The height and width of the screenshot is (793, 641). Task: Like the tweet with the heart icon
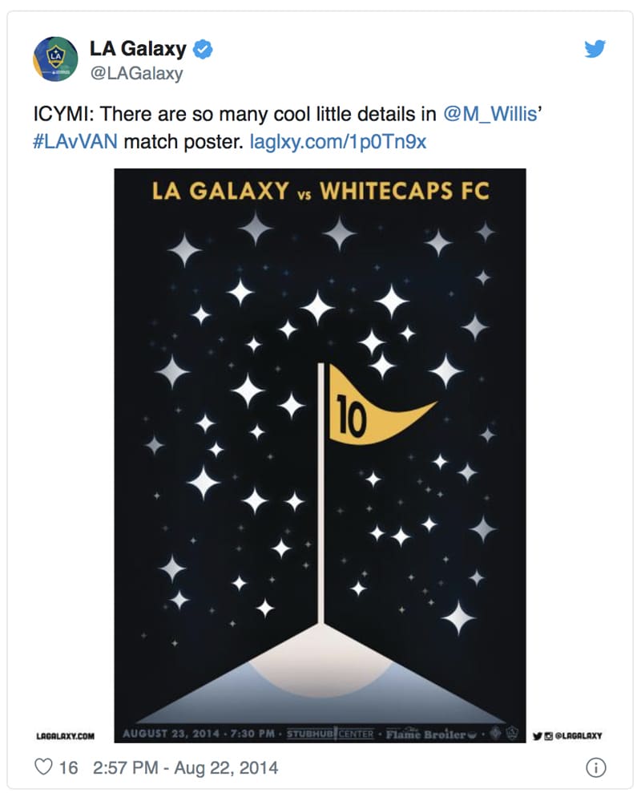(43, 767)
